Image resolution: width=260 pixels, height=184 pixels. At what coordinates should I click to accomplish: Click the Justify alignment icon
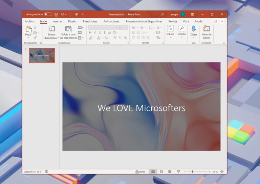pos(148,38)
